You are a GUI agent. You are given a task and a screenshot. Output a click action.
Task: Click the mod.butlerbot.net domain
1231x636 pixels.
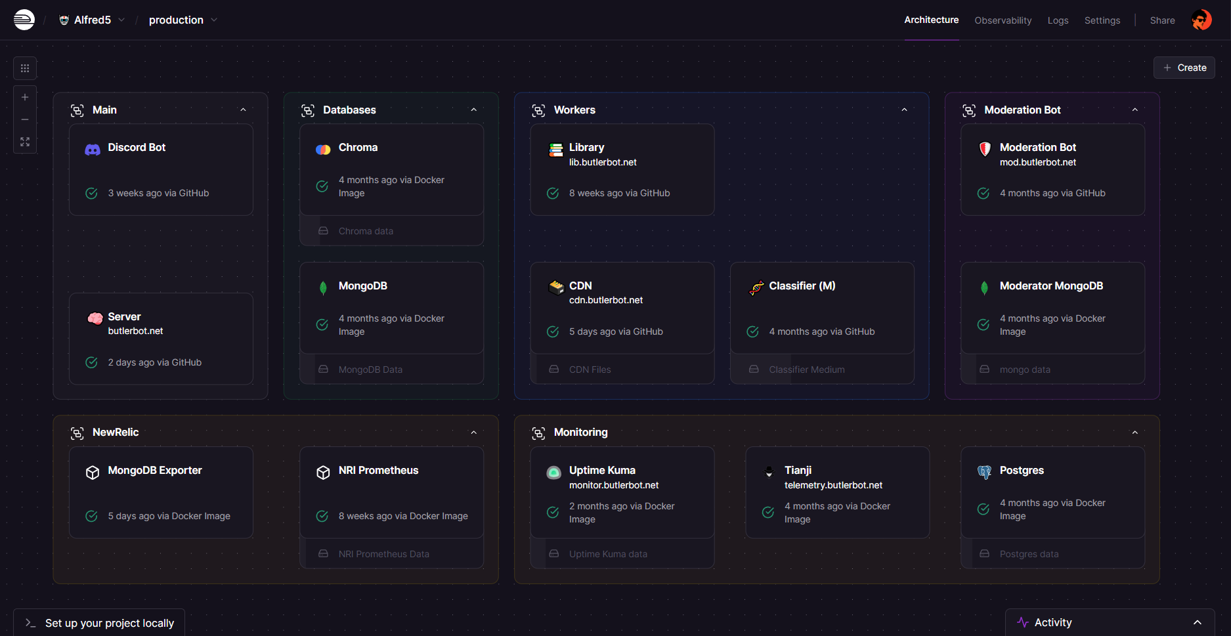(x=1038, y=162)
